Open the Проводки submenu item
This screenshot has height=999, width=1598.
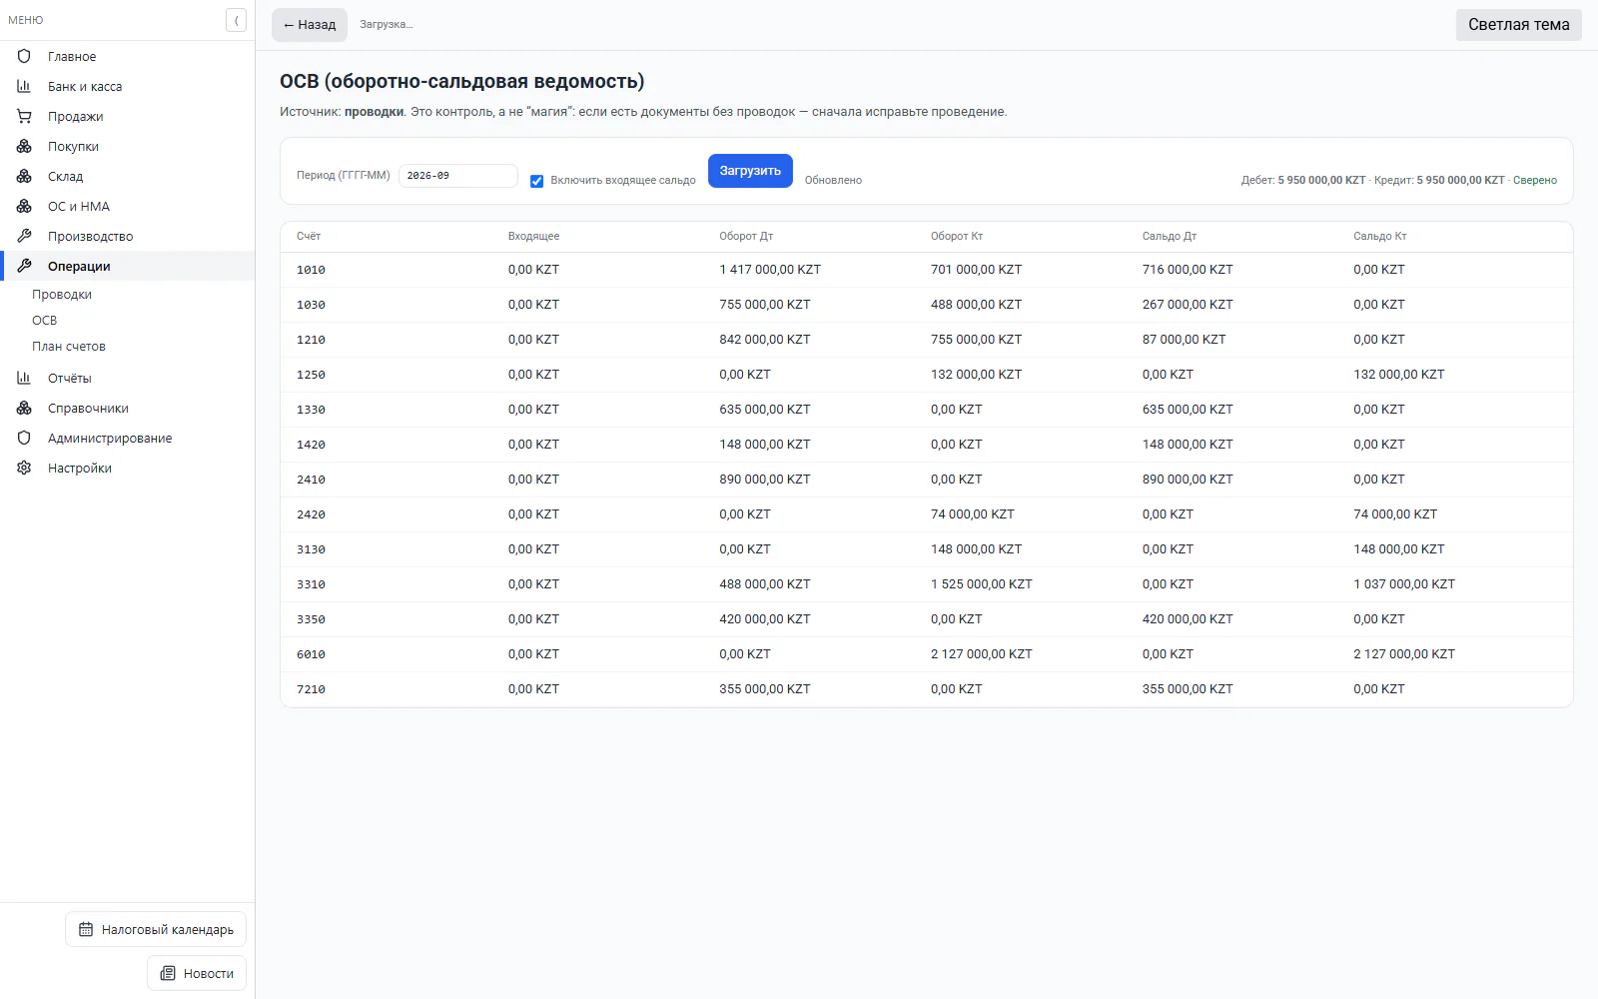[x=62, y=294]
